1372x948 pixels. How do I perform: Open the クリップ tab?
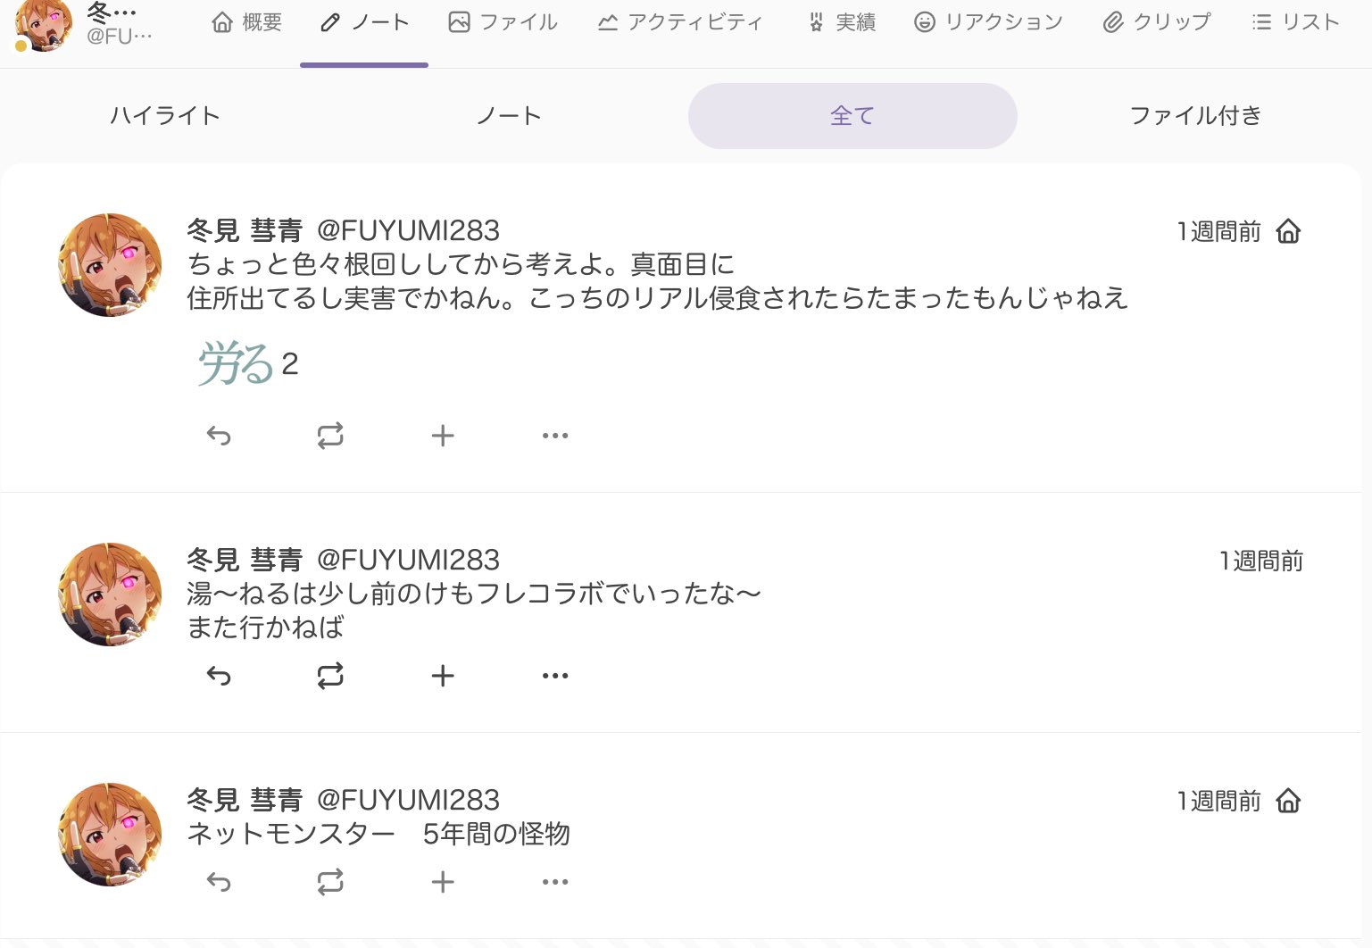[1157, 22]
